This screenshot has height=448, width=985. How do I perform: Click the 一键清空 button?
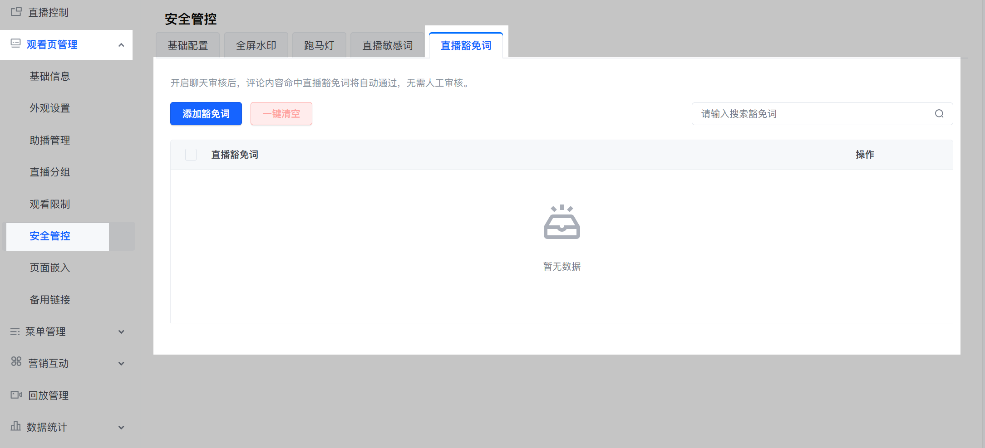(281, 114)
